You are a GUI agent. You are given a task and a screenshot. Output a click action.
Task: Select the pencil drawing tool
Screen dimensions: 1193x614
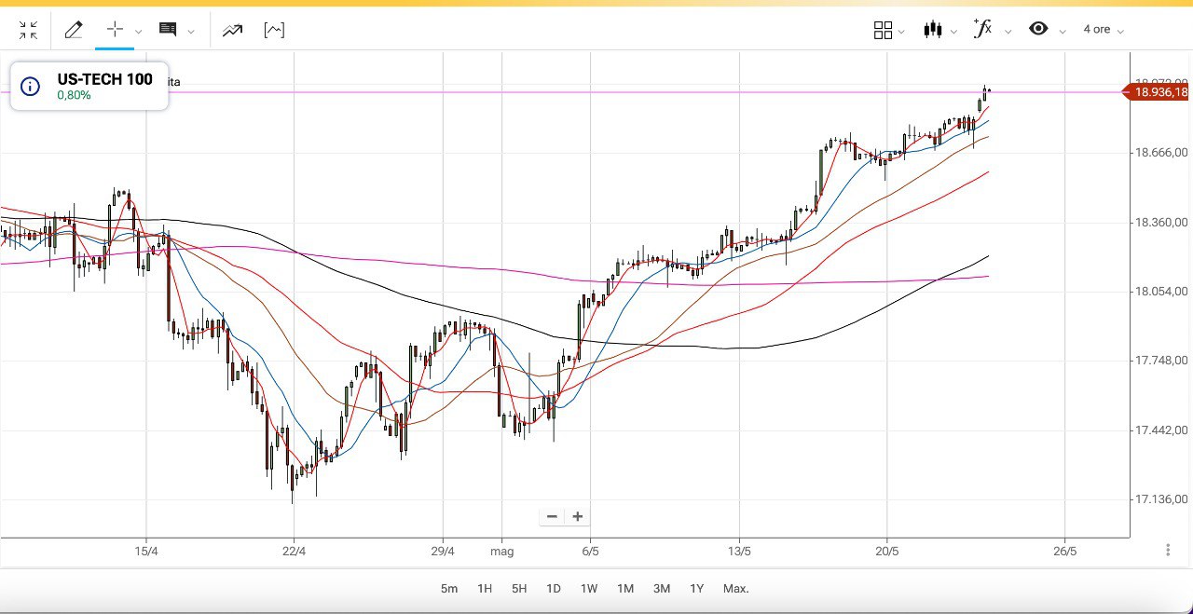(74, 30)
